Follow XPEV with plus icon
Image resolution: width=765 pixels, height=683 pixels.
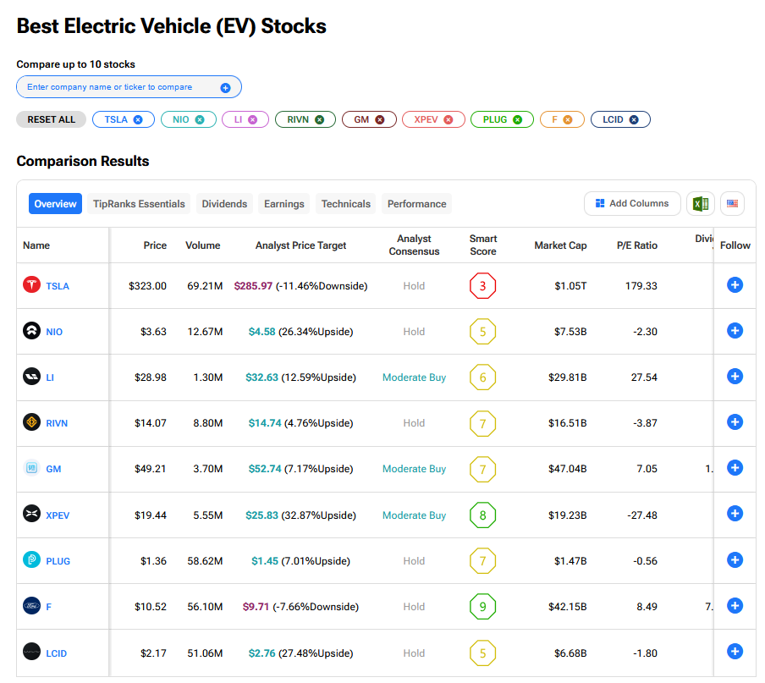tap(735, 514)
